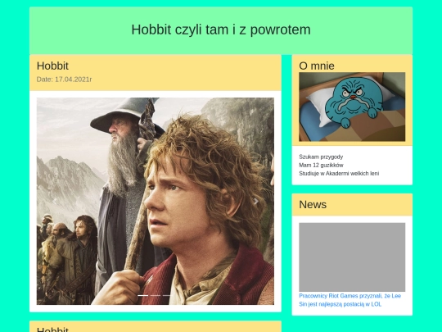Click the 'O mnie' sidebar heading
The width and height of the screenshot is (442, 332).
point(317,66)
